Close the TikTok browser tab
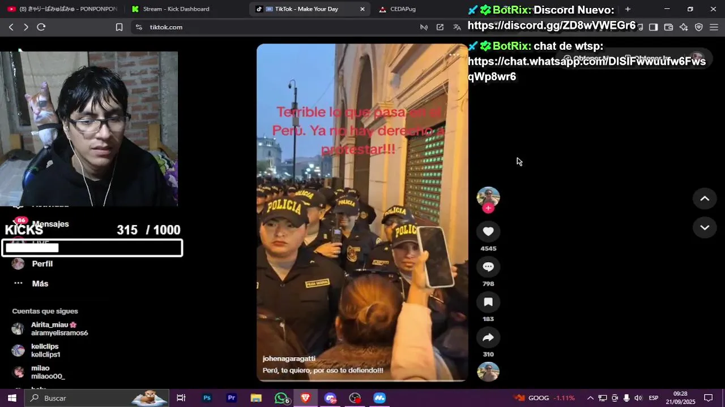The width and height of the screenshot is (725, 407). pyautogui.click(x=362, y=9)
